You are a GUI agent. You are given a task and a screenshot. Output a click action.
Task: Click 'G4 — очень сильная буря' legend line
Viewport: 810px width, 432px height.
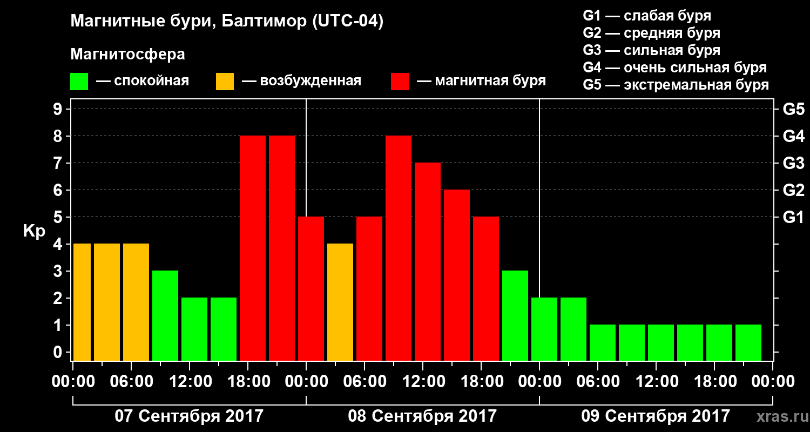674,67
